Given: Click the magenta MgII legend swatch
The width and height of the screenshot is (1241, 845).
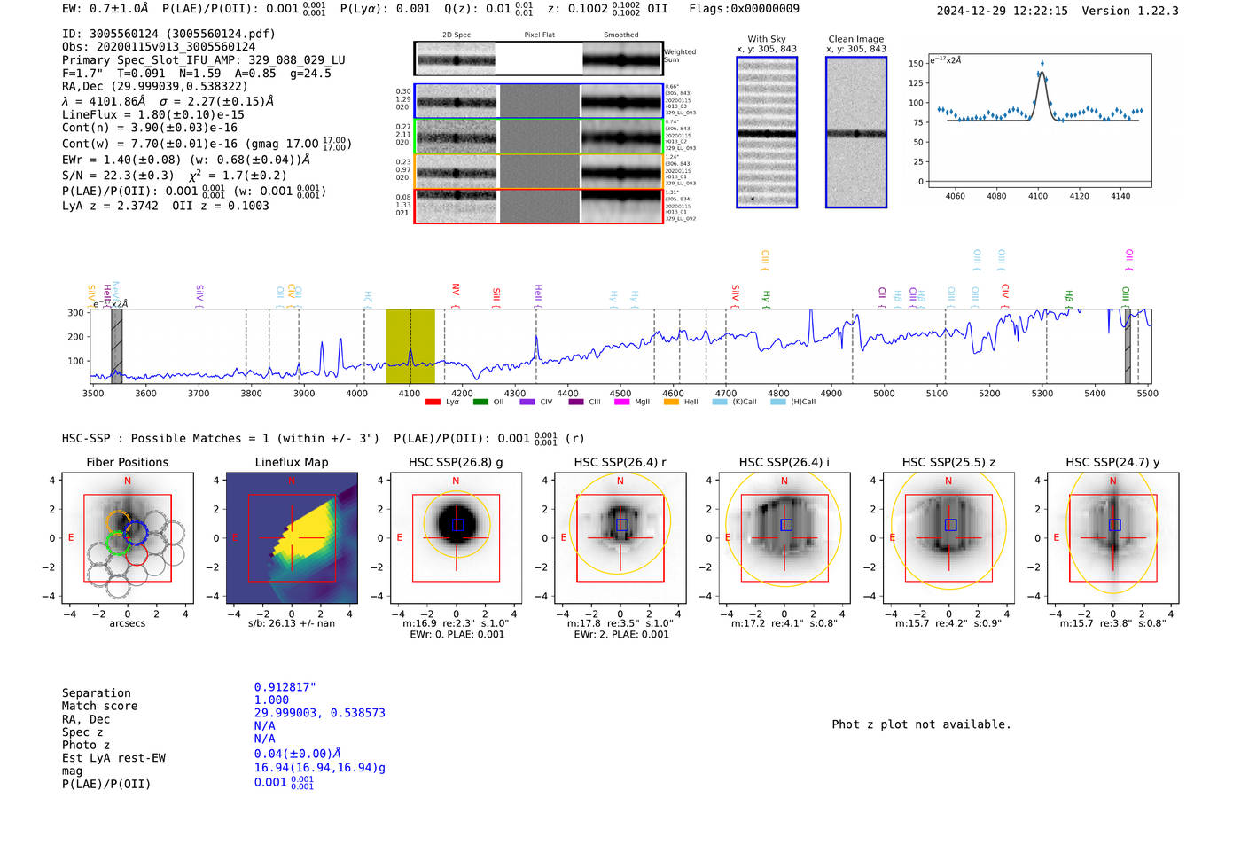Looking at the screenshot, I should 622,403.
